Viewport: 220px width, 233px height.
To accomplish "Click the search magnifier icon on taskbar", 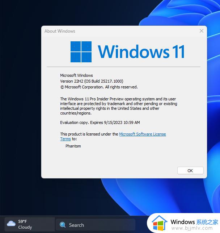I will 63,225.
